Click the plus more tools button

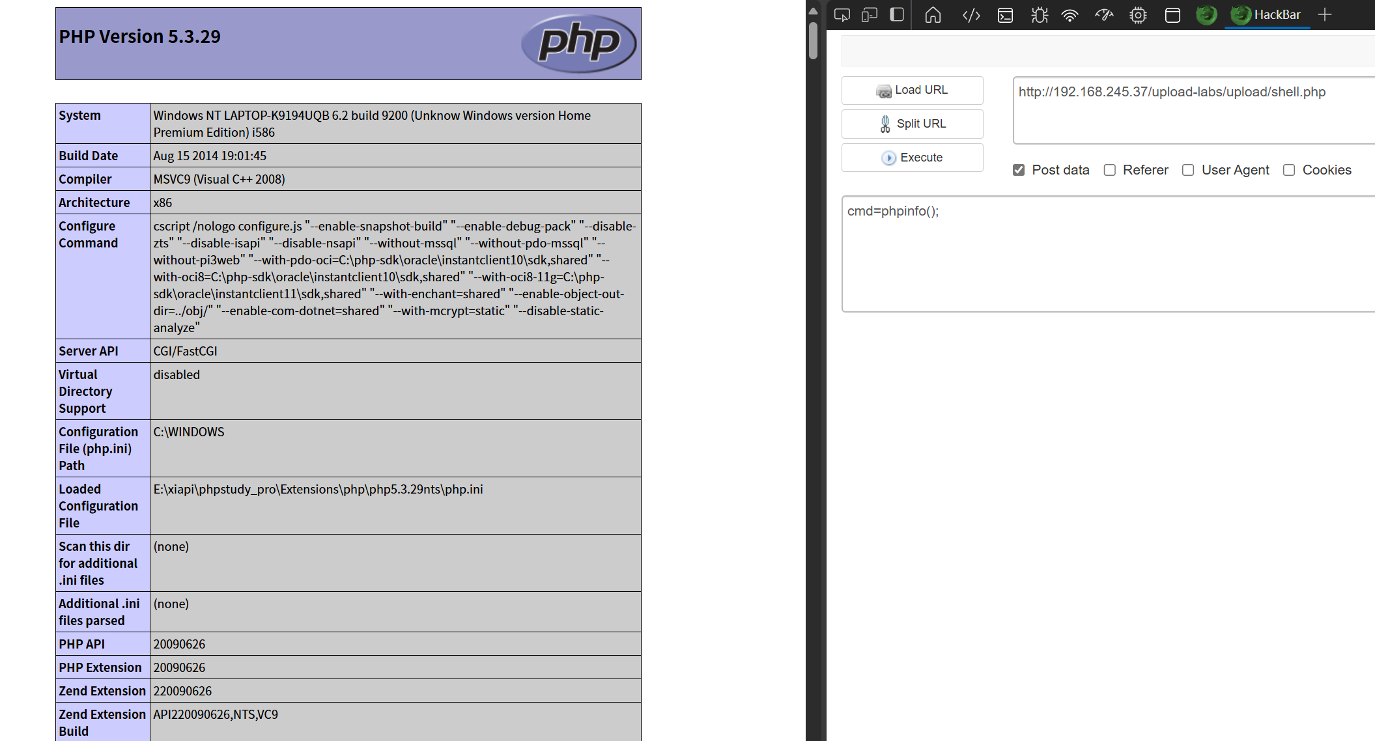(x=1324, y=15)
